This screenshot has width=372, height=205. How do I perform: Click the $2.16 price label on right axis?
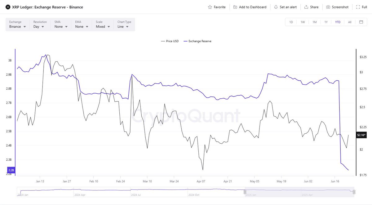pos(361,135)
